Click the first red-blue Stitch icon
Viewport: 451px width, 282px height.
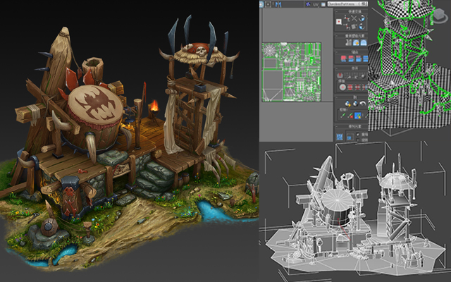tap(343, 59)
